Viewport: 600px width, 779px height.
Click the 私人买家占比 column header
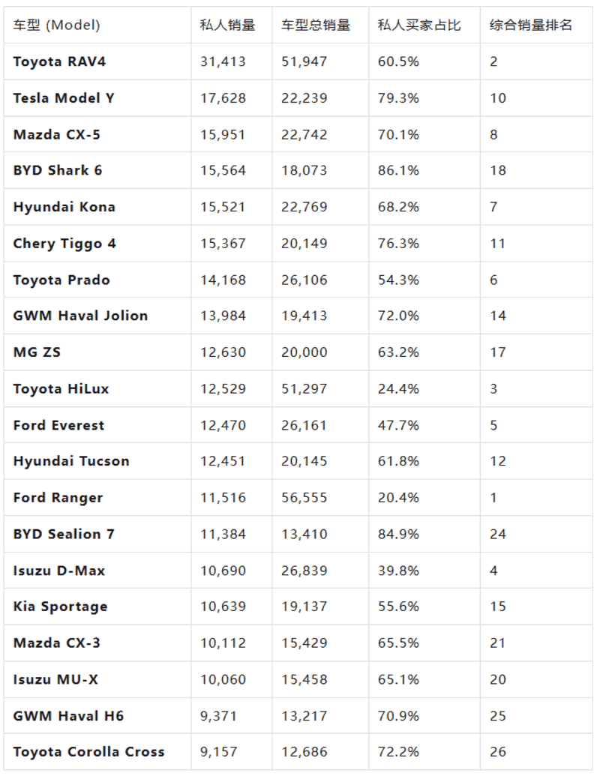(x=418, y=25)
